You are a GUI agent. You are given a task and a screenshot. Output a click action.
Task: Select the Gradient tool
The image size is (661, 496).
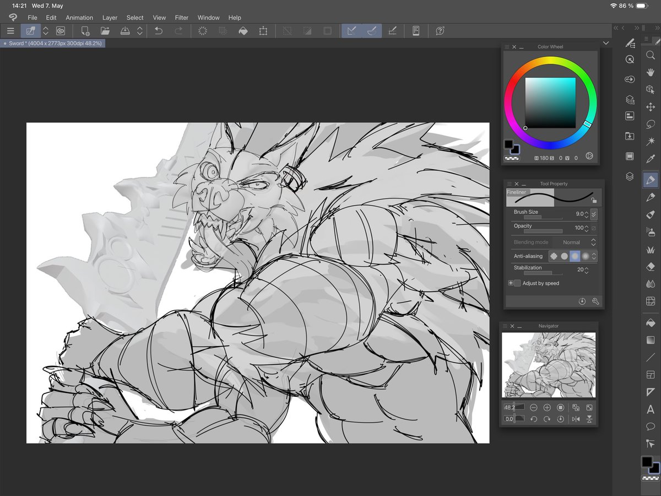coord(651,339)
